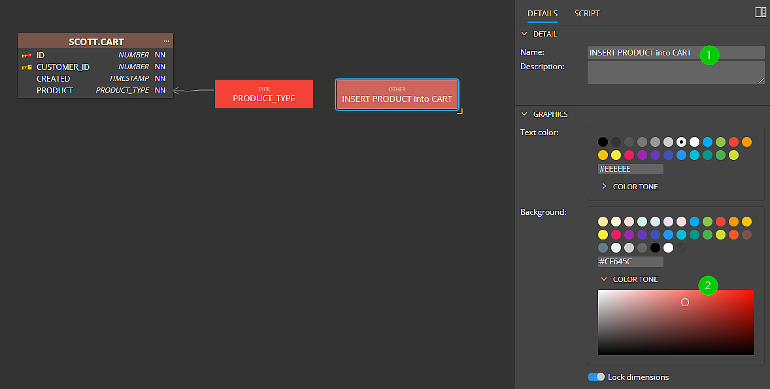The image size is (770, 389).
Task: Collapse the Background COLOR TONE section
Action: [604, 279]
